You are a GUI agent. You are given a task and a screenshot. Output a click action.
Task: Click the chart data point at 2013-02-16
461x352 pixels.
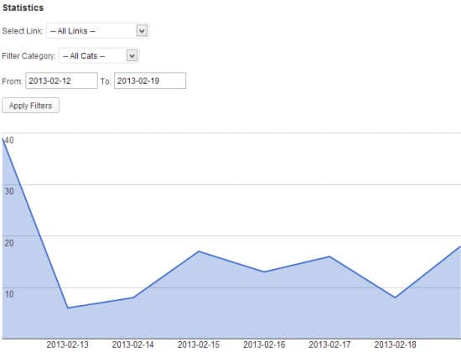click(264, 272)
